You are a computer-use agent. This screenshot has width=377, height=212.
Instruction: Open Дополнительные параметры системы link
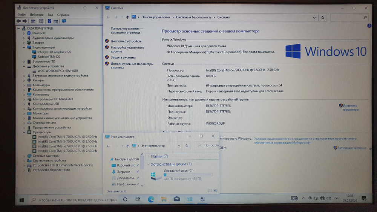[132, 66]
